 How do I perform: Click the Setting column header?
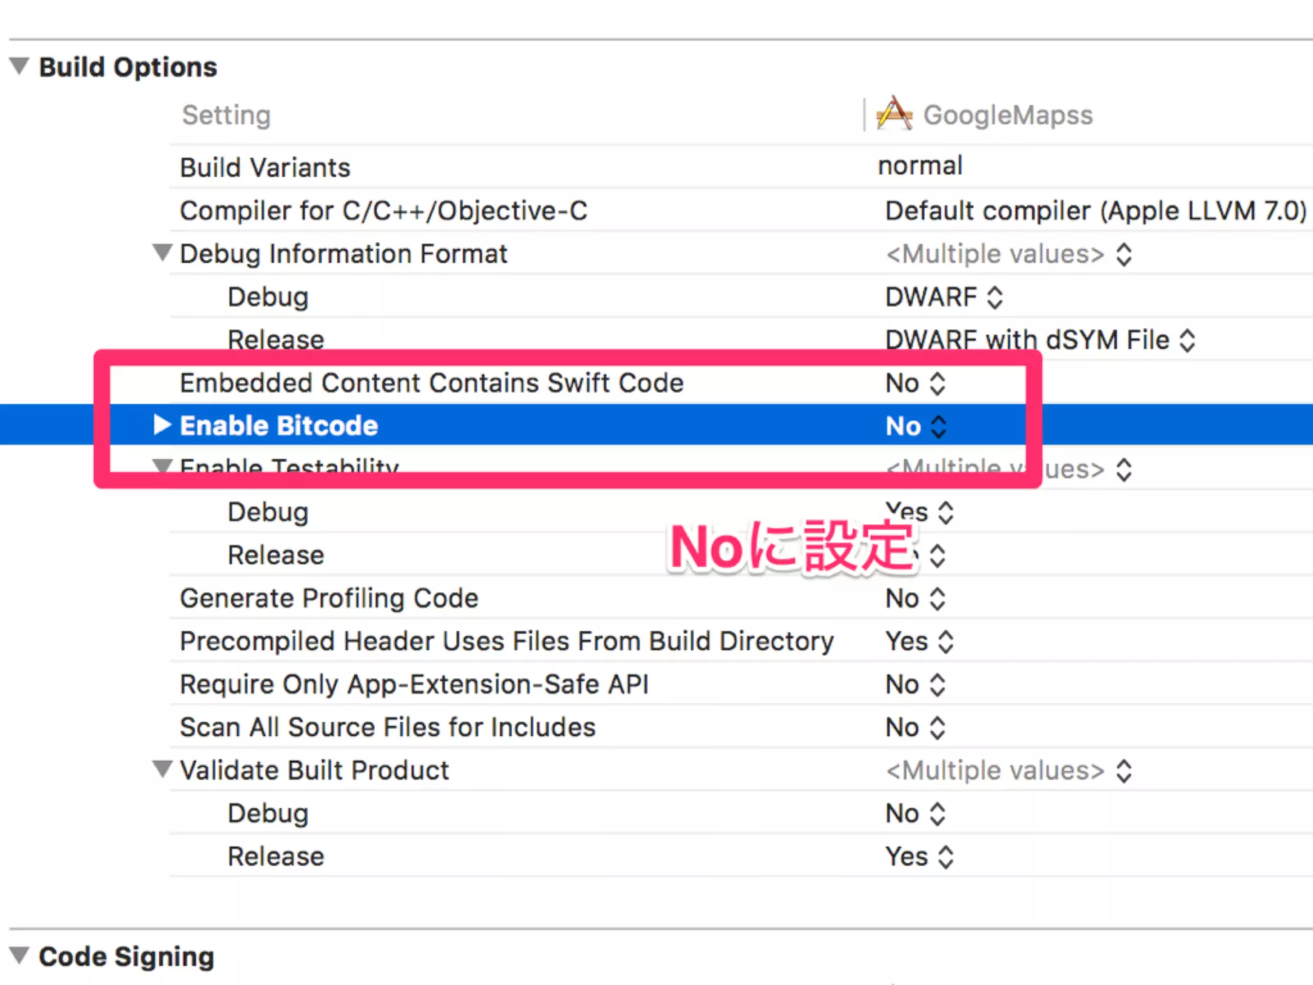click(226, 115)
